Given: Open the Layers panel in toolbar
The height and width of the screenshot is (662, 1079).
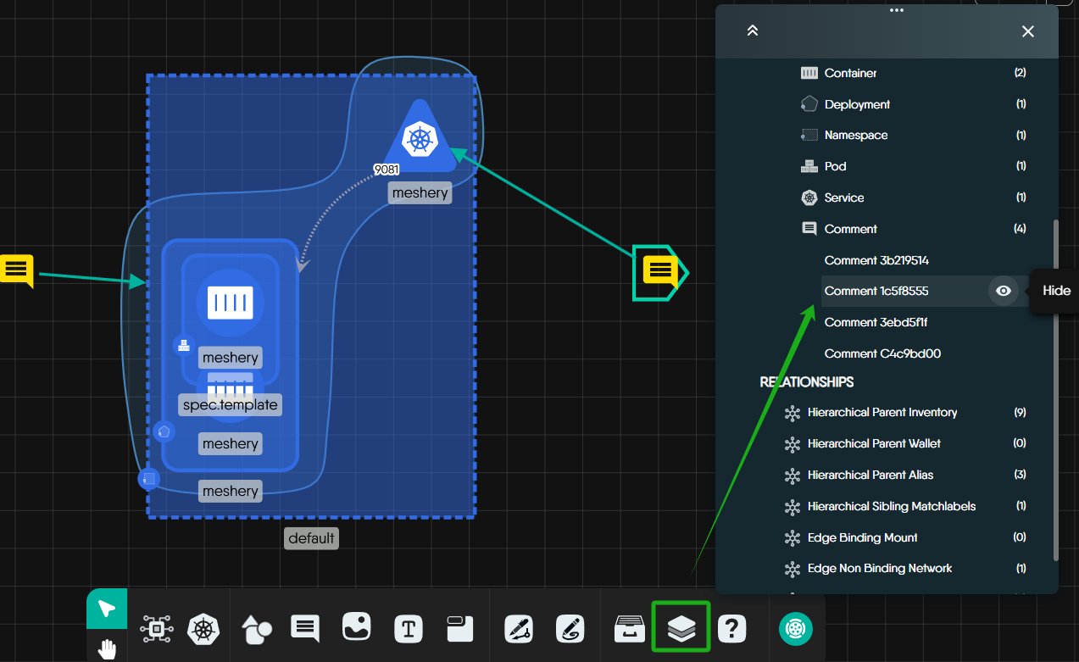Looking at the screenshot, I should (681, 628).
